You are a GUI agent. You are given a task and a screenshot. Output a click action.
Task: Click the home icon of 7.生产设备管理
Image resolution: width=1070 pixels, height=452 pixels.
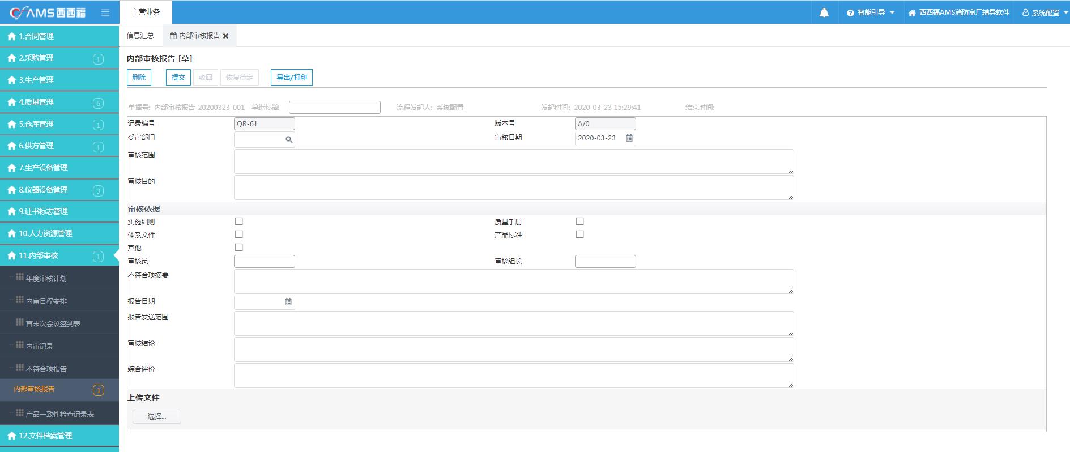tap(12, 168)
